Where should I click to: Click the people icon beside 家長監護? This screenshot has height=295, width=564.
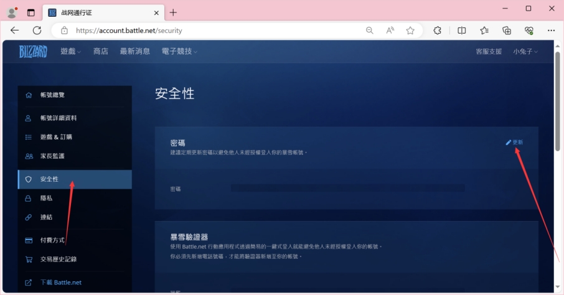tap(29, 156)
